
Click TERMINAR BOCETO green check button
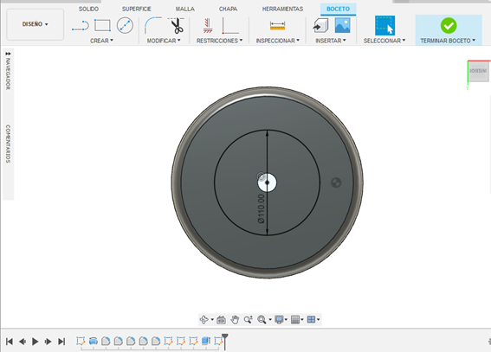tap(449, 26)
